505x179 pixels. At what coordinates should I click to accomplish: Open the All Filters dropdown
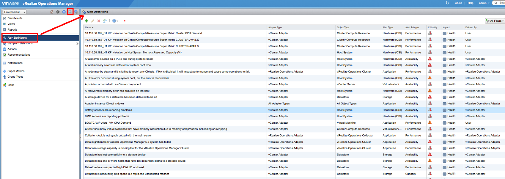pyautogui.click(x=495, y=21)
